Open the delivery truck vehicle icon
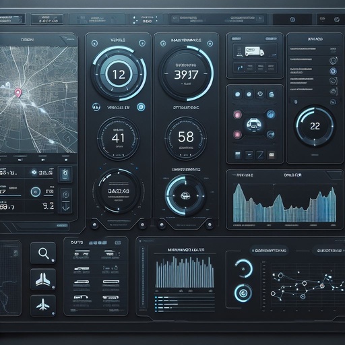 (254, 51)
